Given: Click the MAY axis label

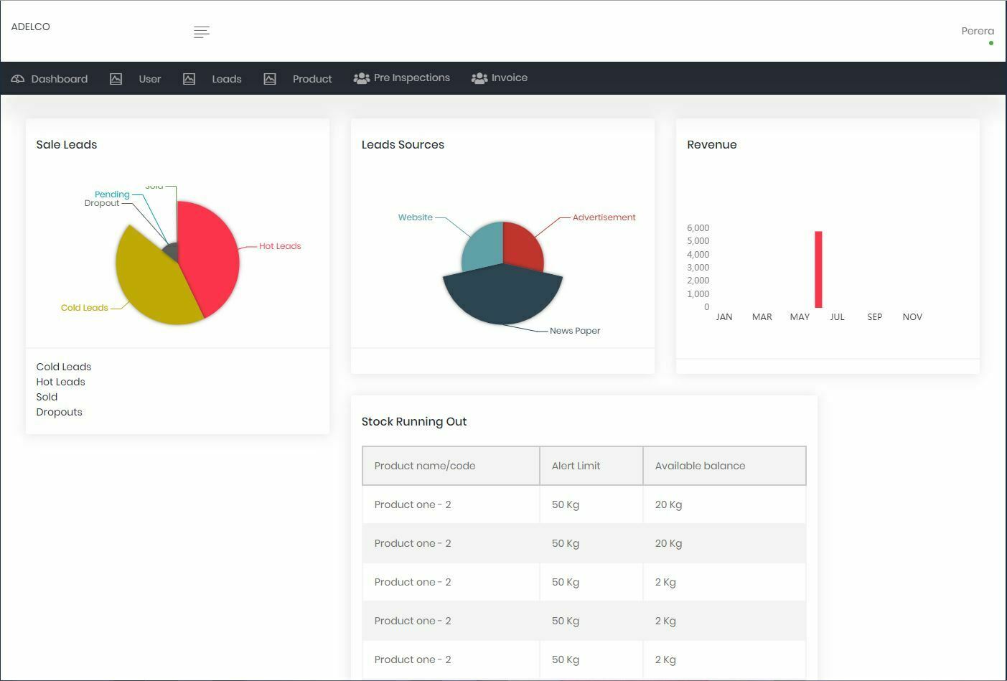Looking at the screenshot, I should tap(800, 317).
